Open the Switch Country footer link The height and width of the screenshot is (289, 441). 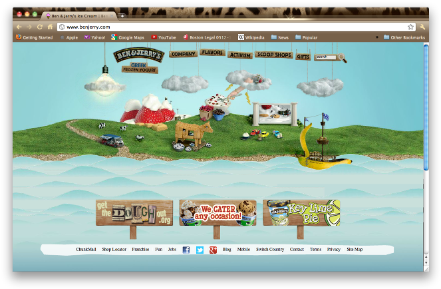coord(270,250)
